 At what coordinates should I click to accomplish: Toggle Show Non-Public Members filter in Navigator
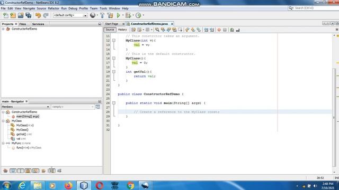(x=28, y=171)
